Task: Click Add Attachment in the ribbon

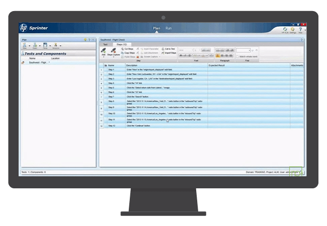Action: pos(149,53)
